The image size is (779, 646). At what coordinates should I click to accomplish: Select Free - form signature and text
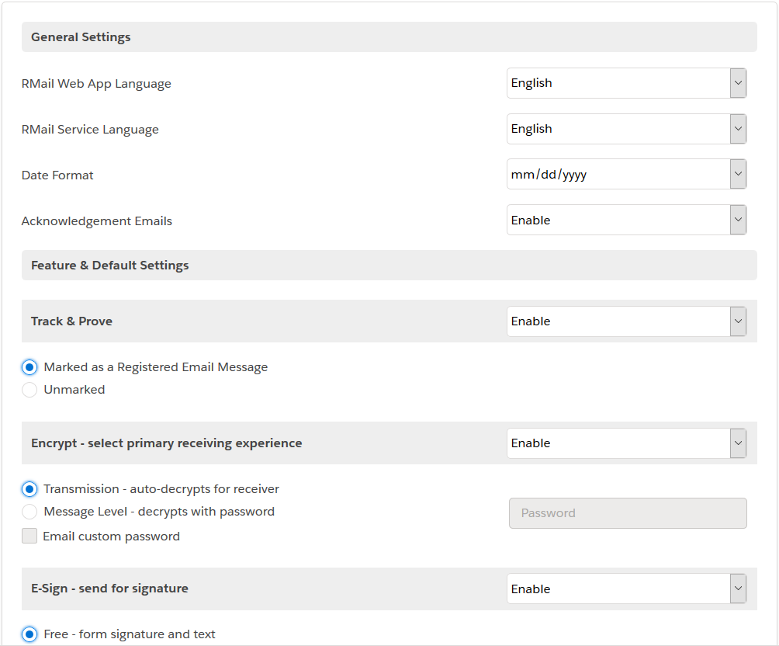point(29,634)
